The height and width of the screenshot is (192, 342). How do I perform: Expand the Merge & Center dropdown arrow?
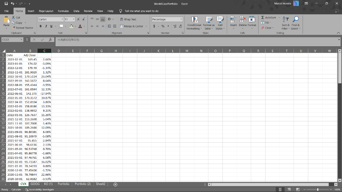click(146, 26)
